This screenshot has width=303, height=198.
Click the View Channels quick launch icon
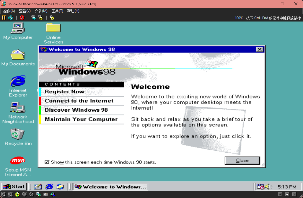click(x=60, y=187)
